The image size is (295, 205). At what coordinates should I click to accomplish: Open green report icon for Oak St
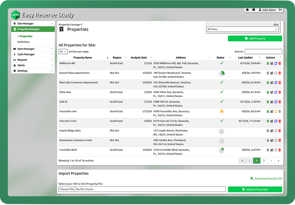click(x=268, y=102)
